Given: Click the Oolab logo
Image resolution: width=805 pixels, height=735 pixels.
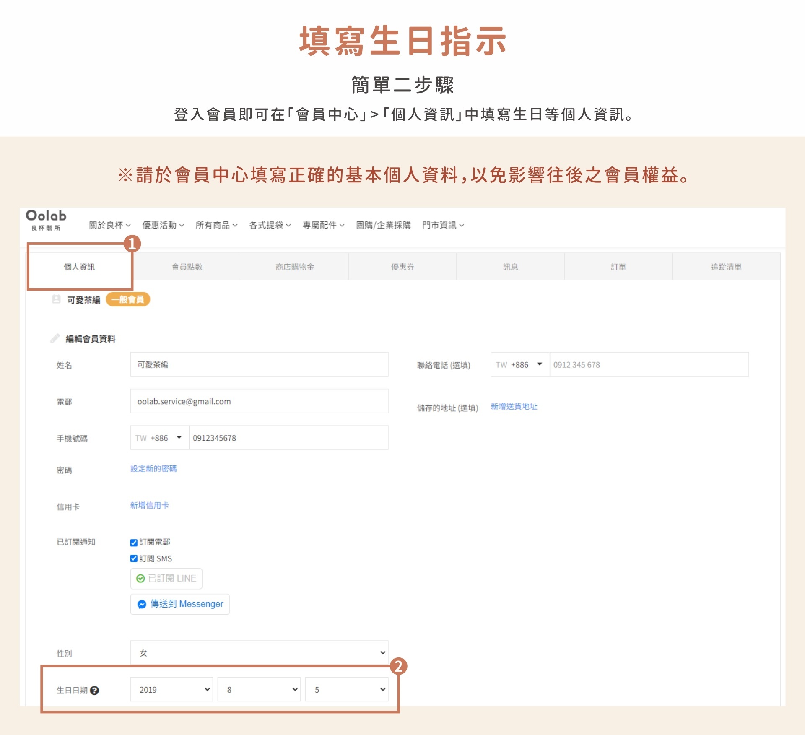Looking at the screenshot, I should [46, 220].
